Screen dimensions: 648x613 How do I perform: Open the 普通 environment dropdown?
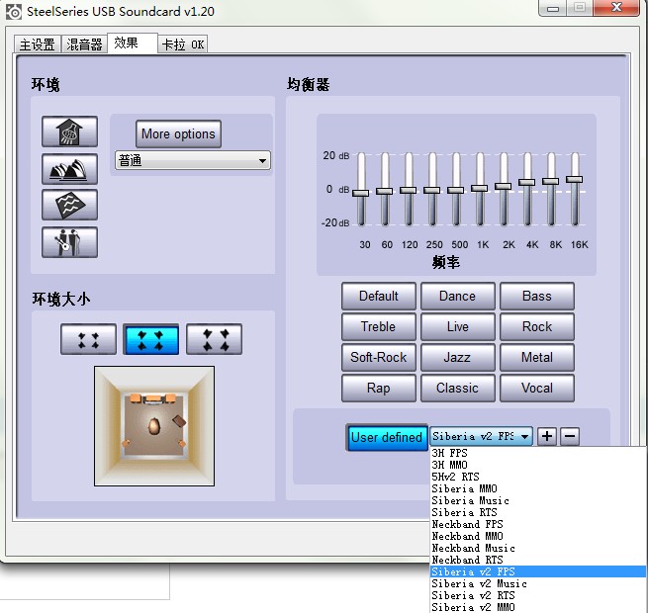point(193,161)
